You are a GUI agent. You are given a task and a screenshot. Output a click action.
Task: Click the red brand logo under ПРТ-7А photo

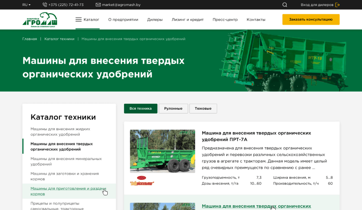tap(142, 181)
